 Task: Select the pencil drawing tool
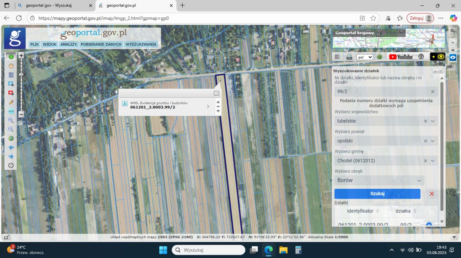click(11, 102)
